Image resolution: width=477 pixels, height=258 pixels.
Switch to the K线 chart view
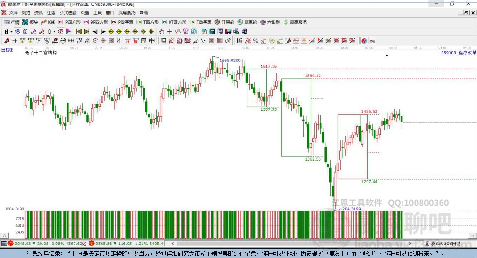[x=48, y=22]
